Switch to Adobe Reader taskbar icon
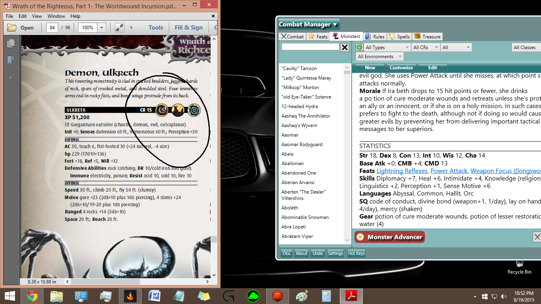 (351, 296)
